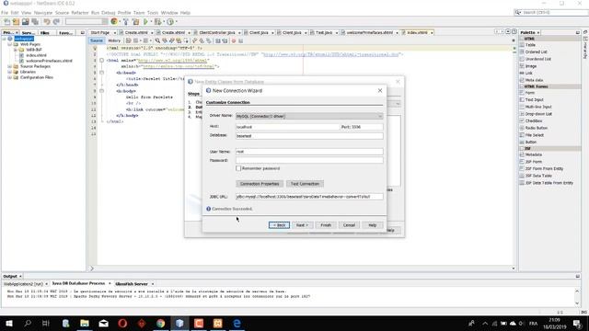
Task: Click into the JDBC URL field
Action: [x=309, y=197]
